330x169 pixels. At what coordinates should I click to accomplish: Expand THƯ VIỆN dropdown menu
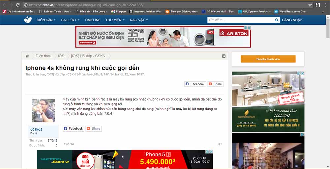(115, 20)
